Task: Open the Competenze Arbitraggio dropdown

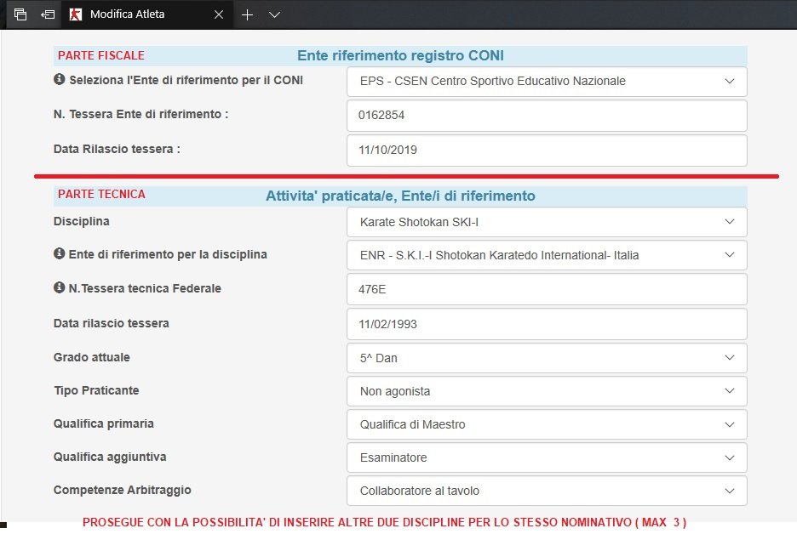Action: point(547,491)
